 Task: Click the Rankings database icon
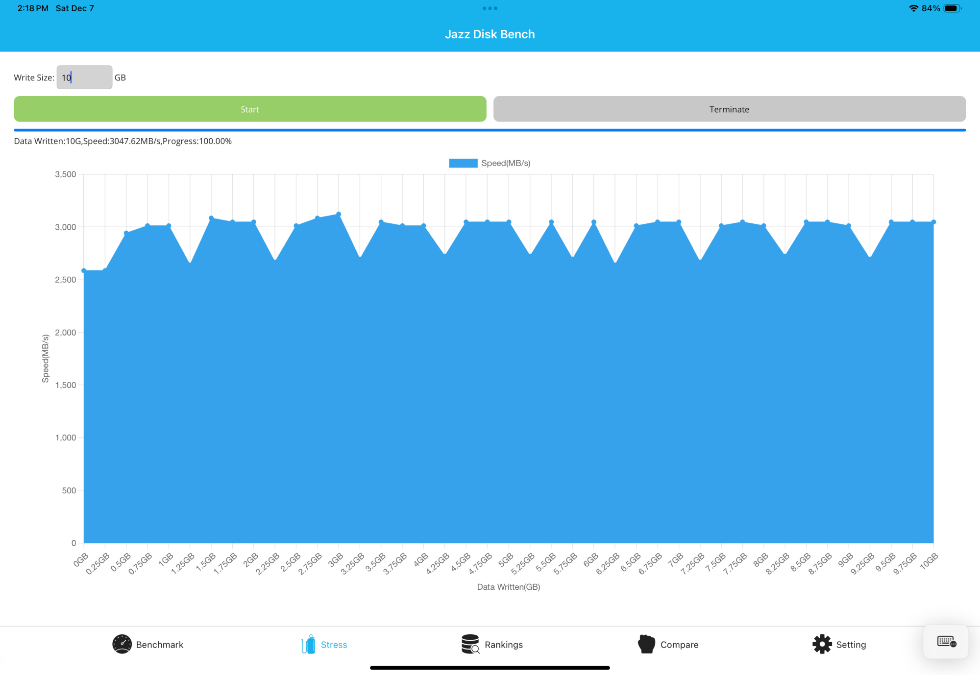point(470,644)
